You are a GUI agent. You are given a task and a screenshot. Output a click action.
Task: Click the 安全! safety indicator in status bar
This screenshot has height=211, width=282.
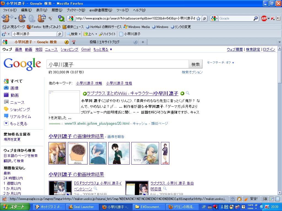pos(251,199)
